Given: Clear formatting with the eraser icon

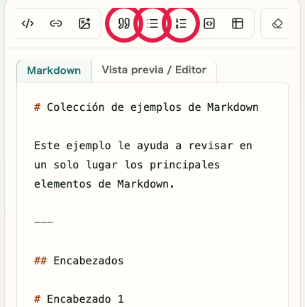Looking at the screenshot, I should [x=277, y=23].
